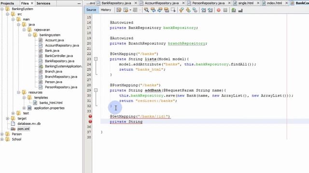Close the index.html tab
The width and height of the screenshot is (309, 173).
pos(287,3)
